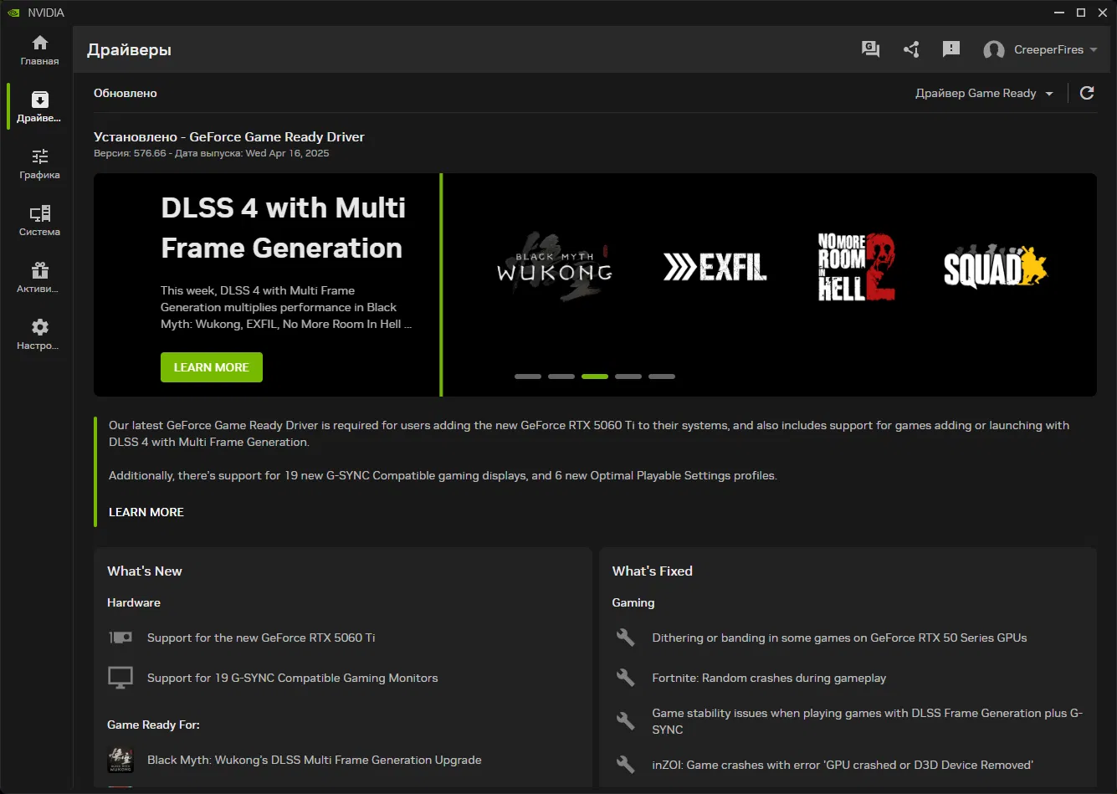Click 'Dithering or banding in some games' entry
The image size is (1117, 794).
pyautogui.click(x=839, y=638)
